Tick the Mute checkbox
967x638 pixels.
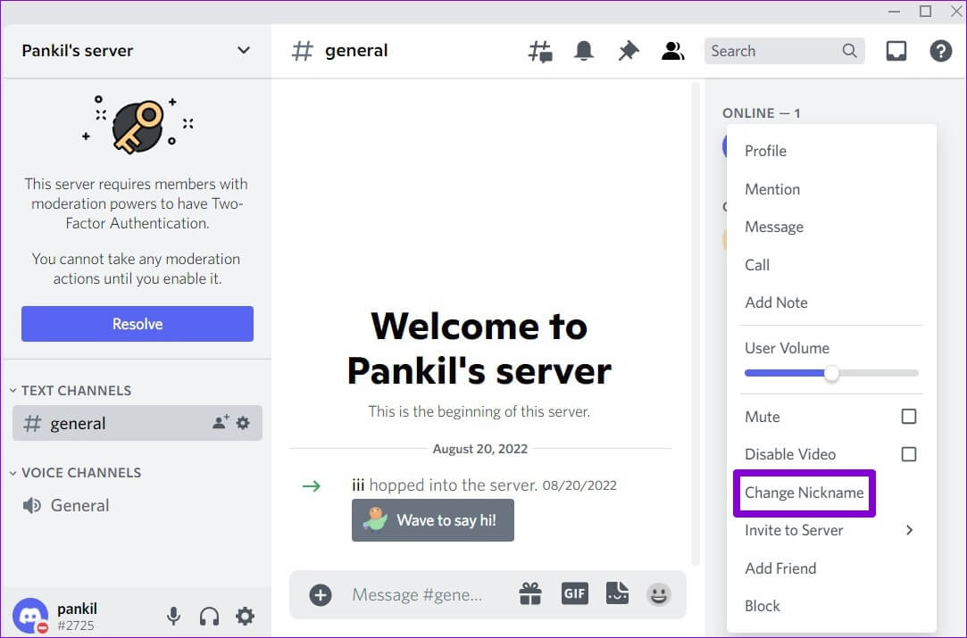pyautogui.click(x=908, y=417)
